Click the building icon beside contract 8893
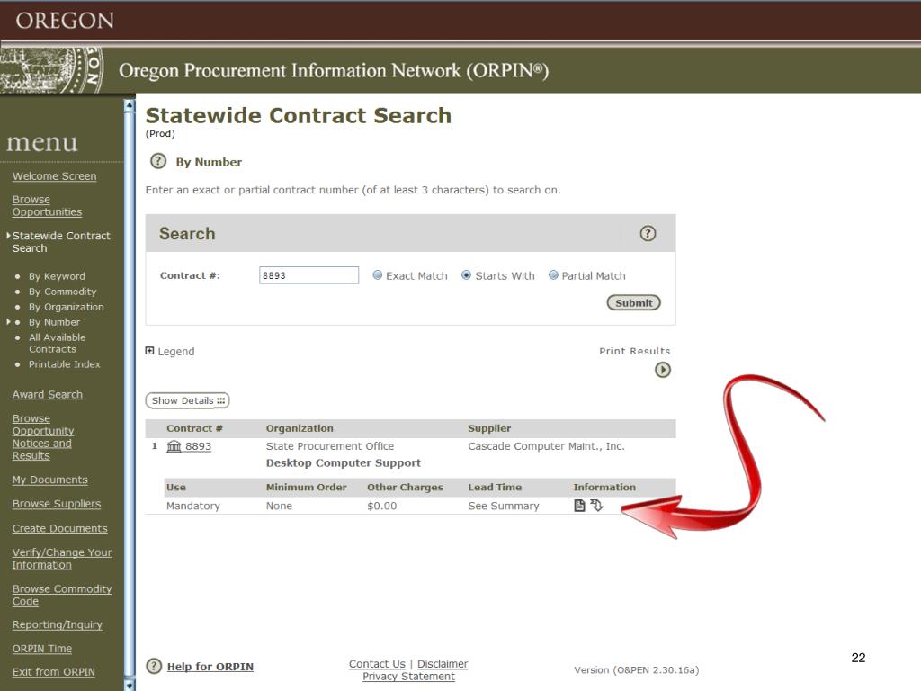The image size is (921, 691). point(174,446)
